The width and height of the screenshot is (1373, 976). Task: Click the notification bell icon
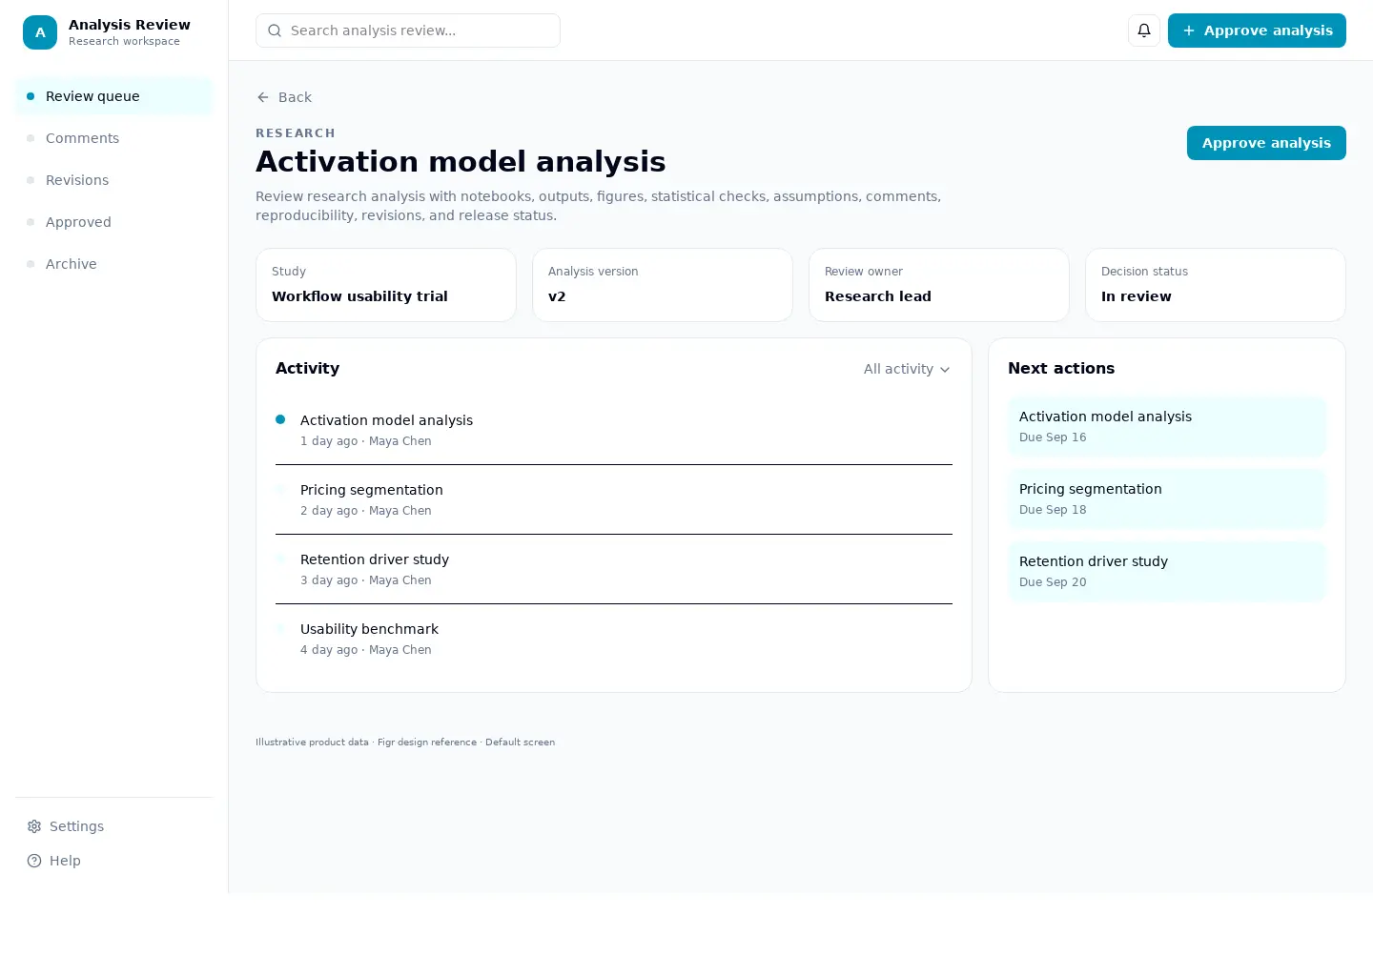[x=1144, y=30]
